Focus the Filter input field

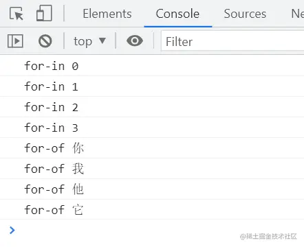pos(232,41)
